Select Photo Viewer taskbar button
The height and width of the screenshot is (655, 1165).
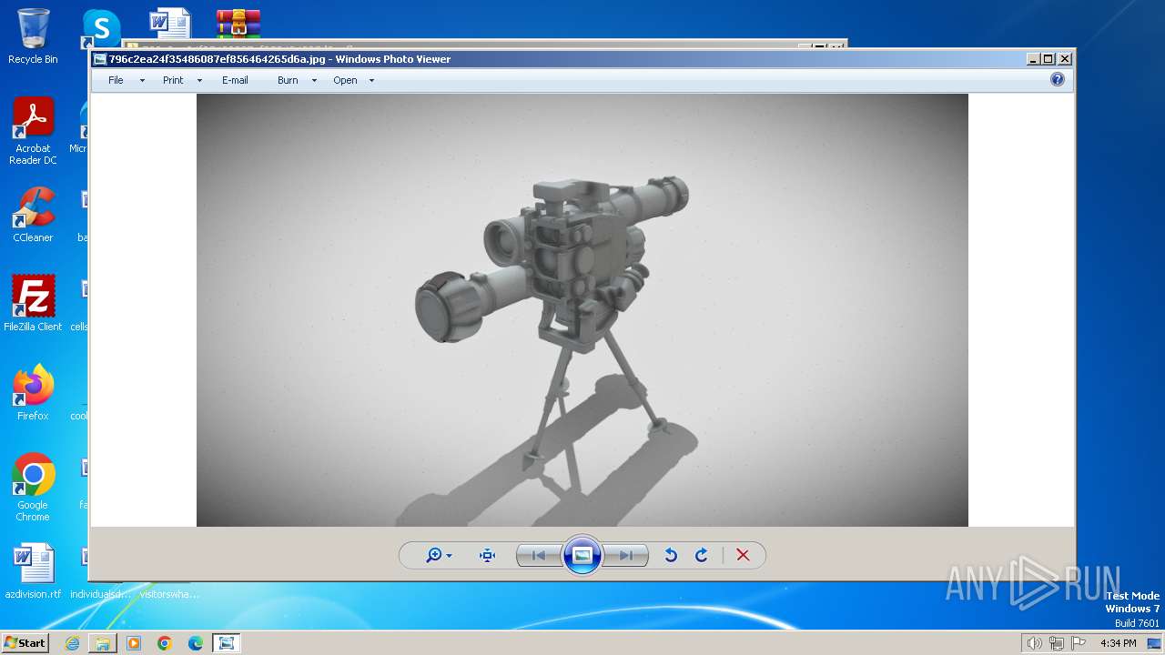coord(227,643)
